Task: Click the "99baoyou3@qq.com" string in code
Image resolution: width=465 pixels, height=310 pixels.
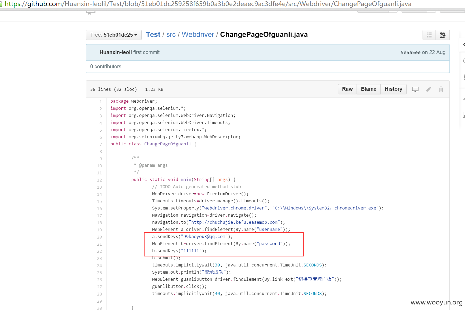Action: tap(204, 236)
